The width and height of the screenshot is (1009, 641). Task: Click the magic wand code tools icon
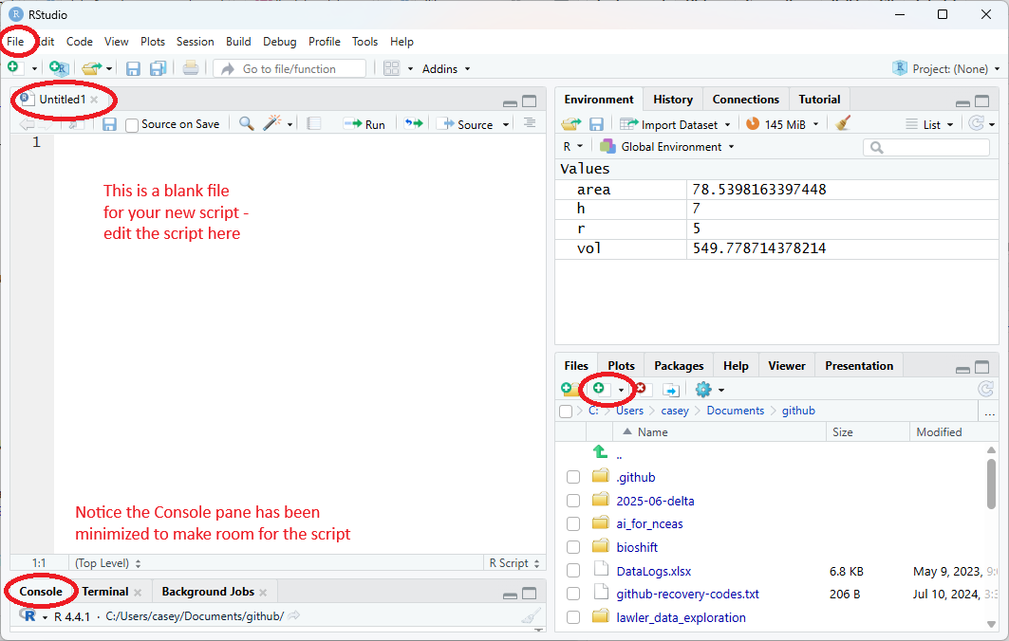[272, 124]
